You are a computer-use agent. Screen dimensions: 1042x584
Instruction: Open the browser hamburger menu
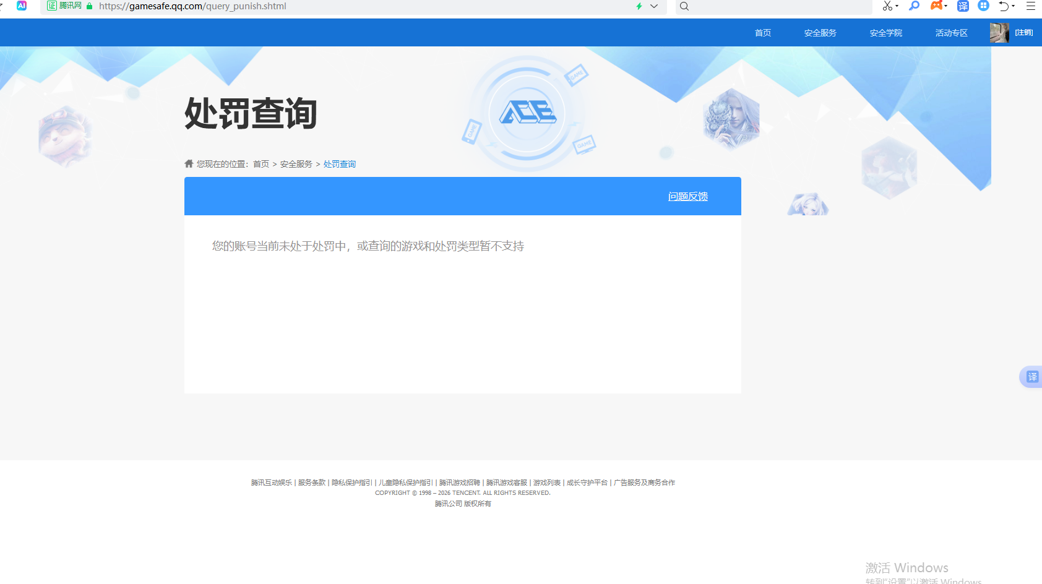point(1031,6)
